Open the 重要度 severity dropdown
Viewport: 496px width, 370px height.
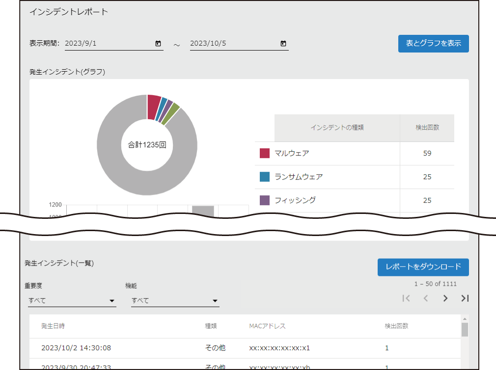(x=72, y=300)
